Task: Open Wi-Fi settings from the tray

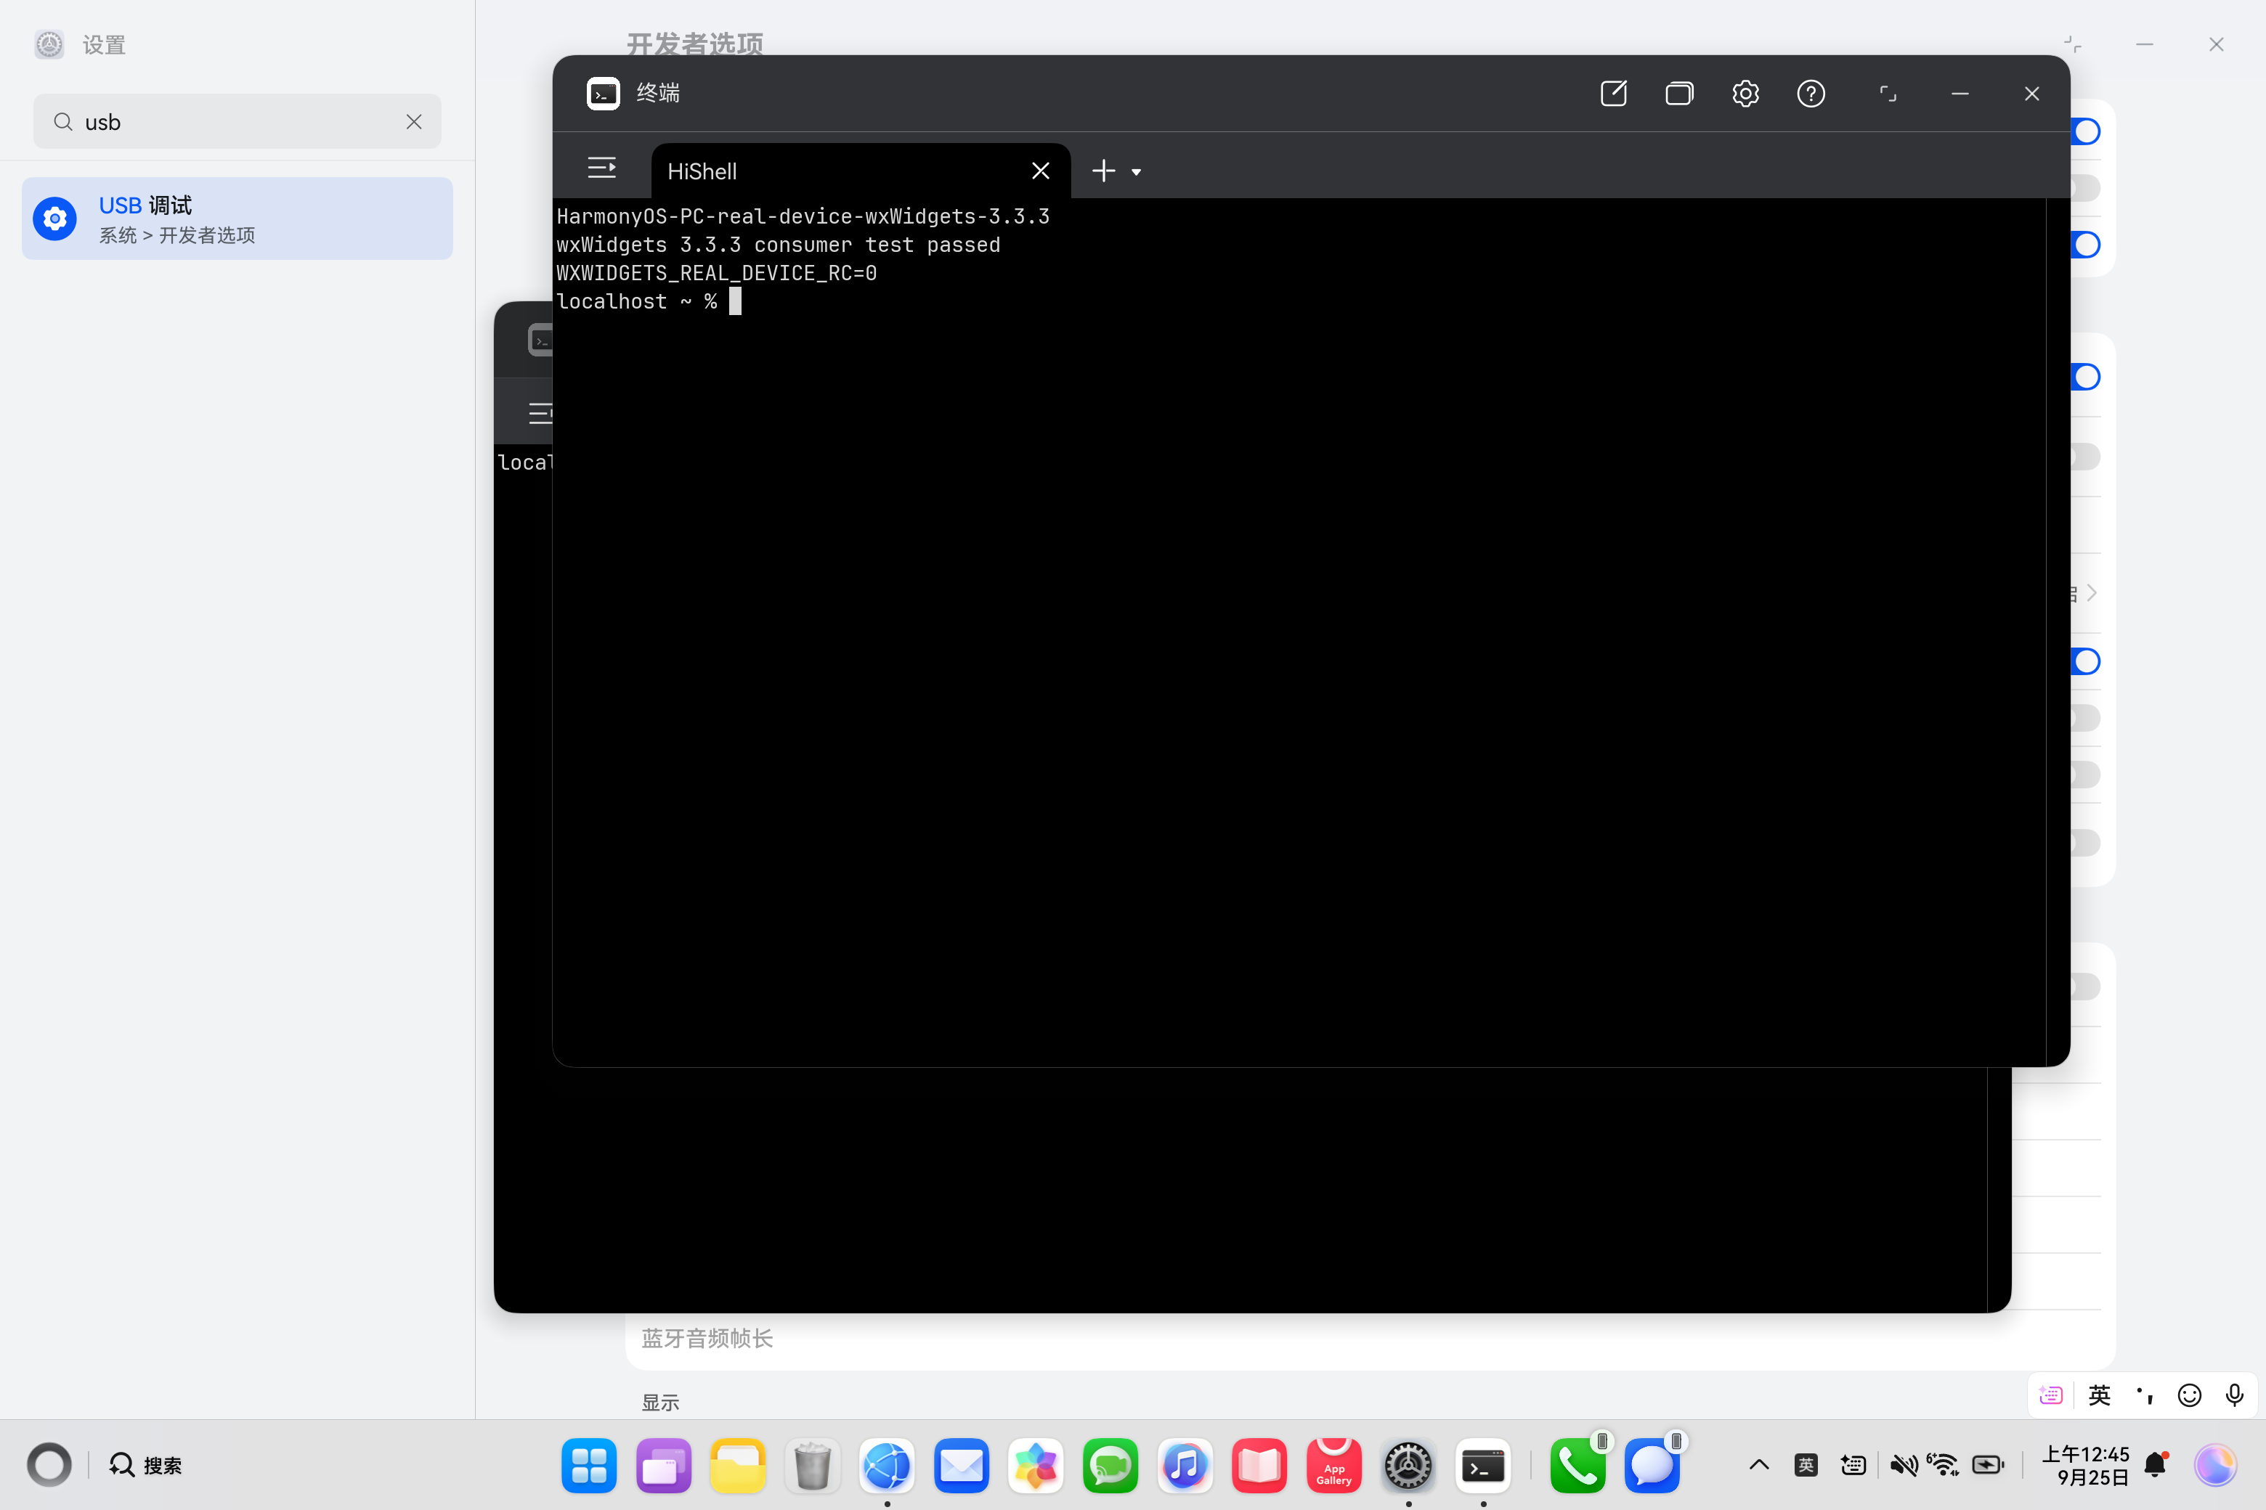Action: point(1944,1465)
